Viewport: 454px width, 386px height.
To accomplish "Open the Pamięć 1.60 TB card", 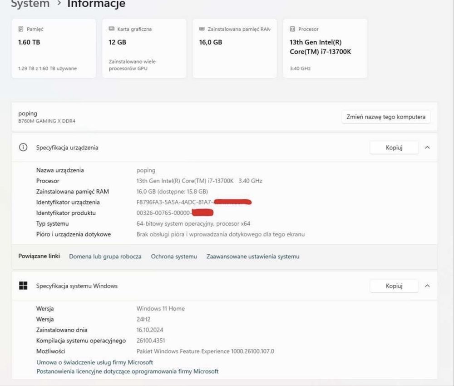I will (x=54, y=48).
